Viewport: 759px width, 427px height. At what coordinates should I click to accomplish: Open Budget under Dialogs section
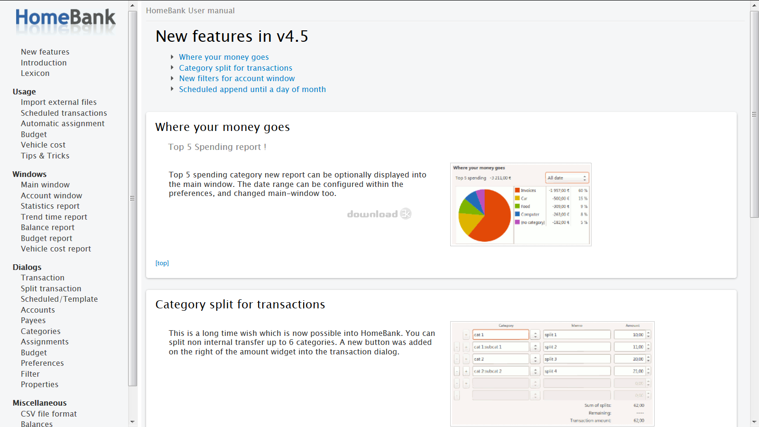34,353
